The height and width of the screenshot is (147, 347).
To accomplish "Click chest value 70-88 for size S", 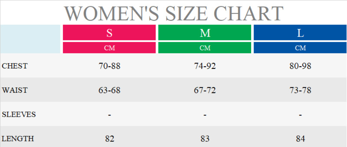I will click(109, 66).
